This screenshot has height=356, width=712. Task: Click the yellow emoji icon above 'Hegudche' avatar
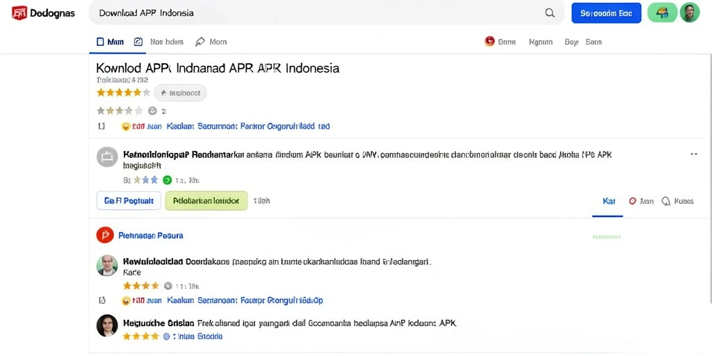point(127,300)
